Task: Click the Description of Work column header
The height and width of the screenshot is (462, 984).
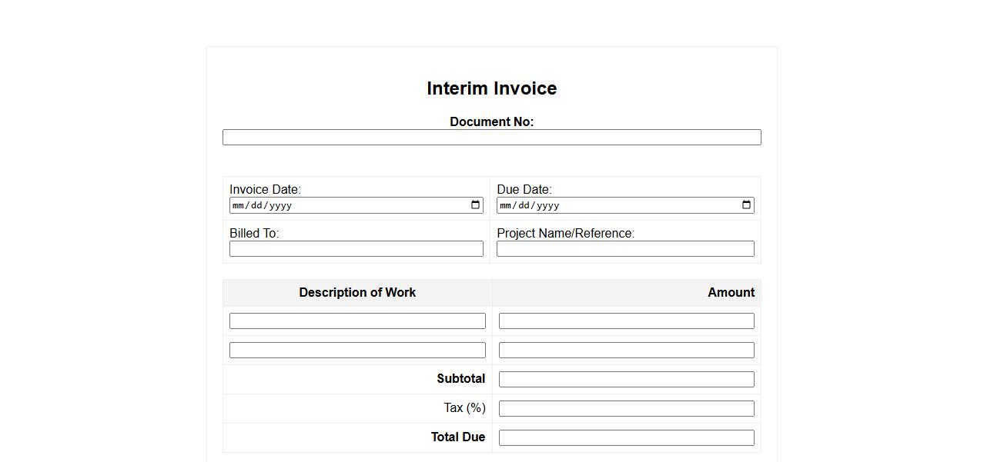Action: (357, 293)
